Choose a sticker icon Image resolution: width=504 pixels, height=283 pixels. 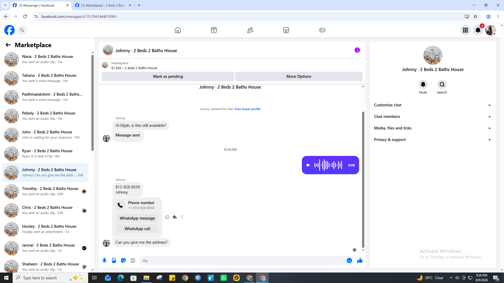[x=123, y=260]
